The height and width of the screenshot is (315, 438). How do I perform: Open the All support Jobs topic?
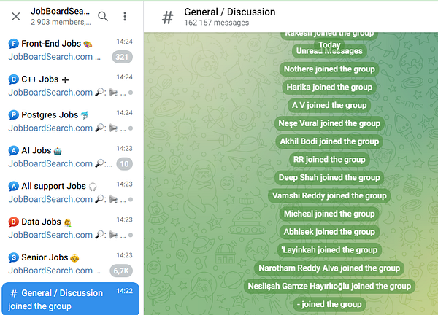point(70,193)
